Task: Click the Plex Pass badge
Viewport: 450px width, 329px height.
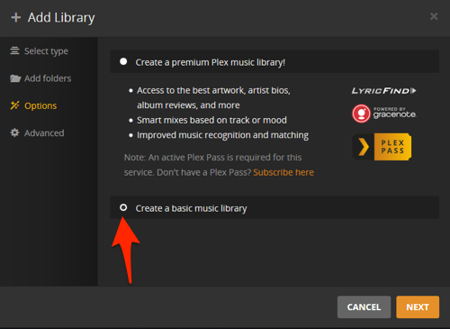Action: click(x=382, y=147)
